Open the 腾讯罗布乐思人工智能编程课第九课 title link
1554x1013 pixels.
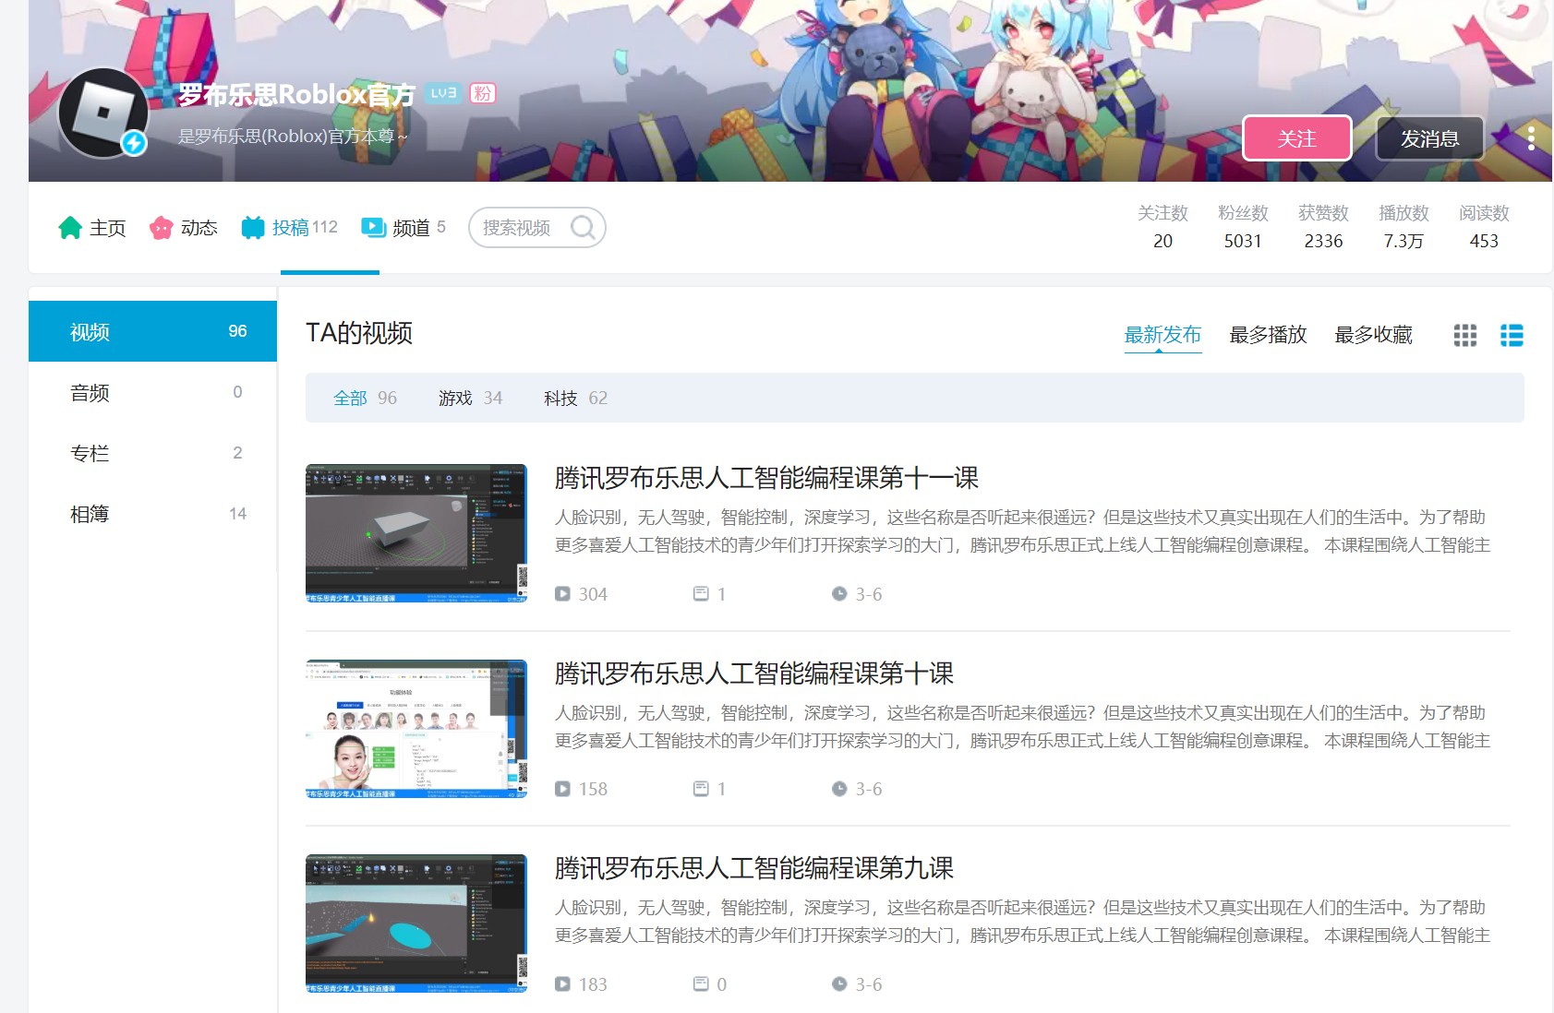(x=753, y=868)
